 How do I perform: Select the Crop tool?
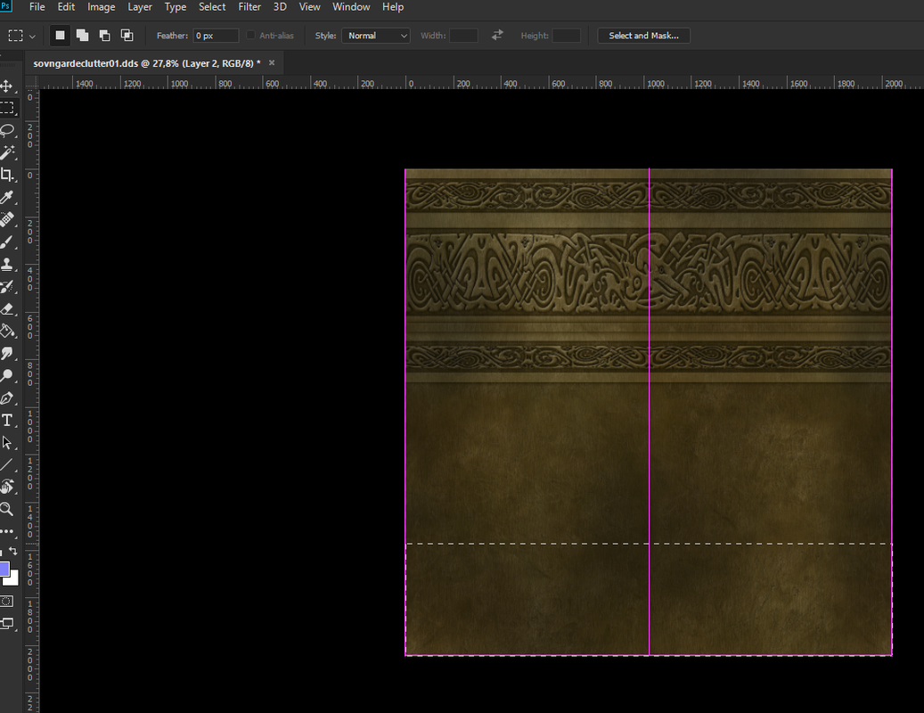[7, 175]
